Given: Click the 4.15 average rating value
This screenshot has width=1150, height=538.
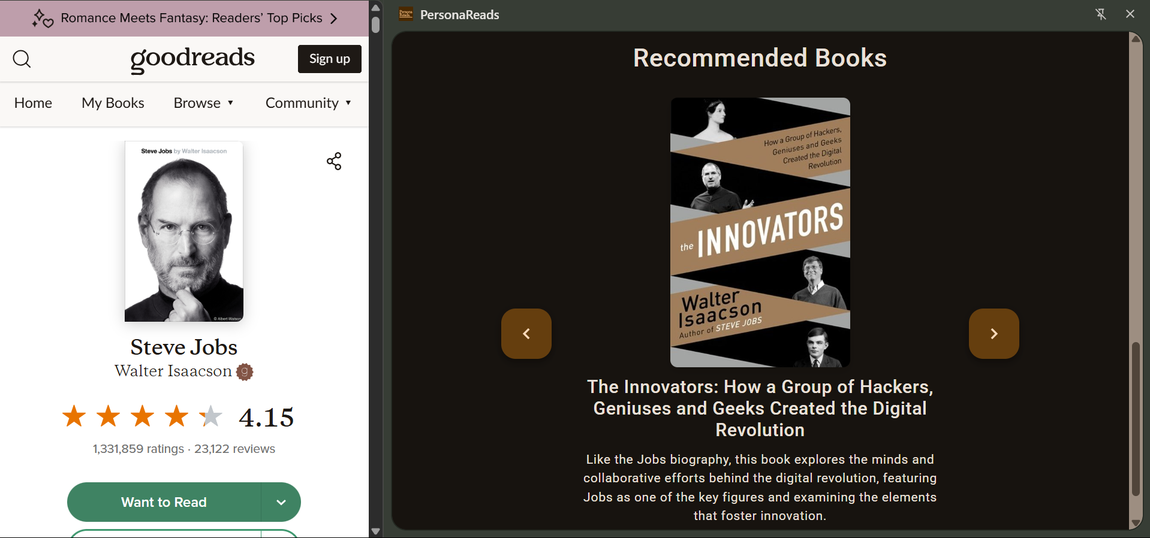Looking at the screenshot, I should (266, 418).
